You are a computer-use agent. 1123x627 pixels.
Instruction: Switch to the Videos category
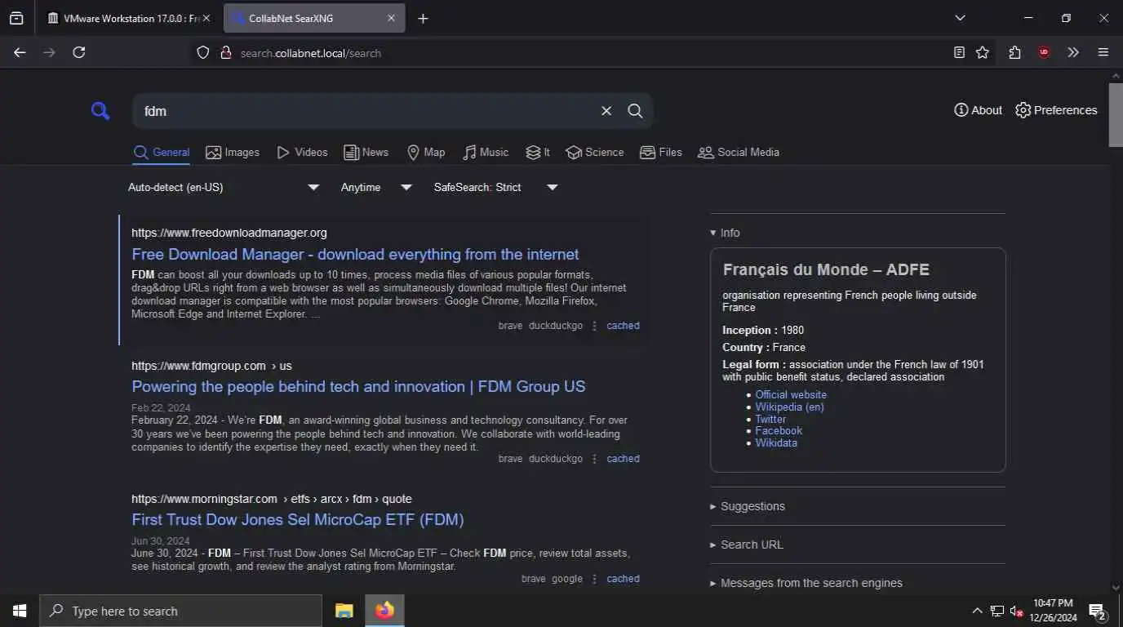click(x=302, y=152)
